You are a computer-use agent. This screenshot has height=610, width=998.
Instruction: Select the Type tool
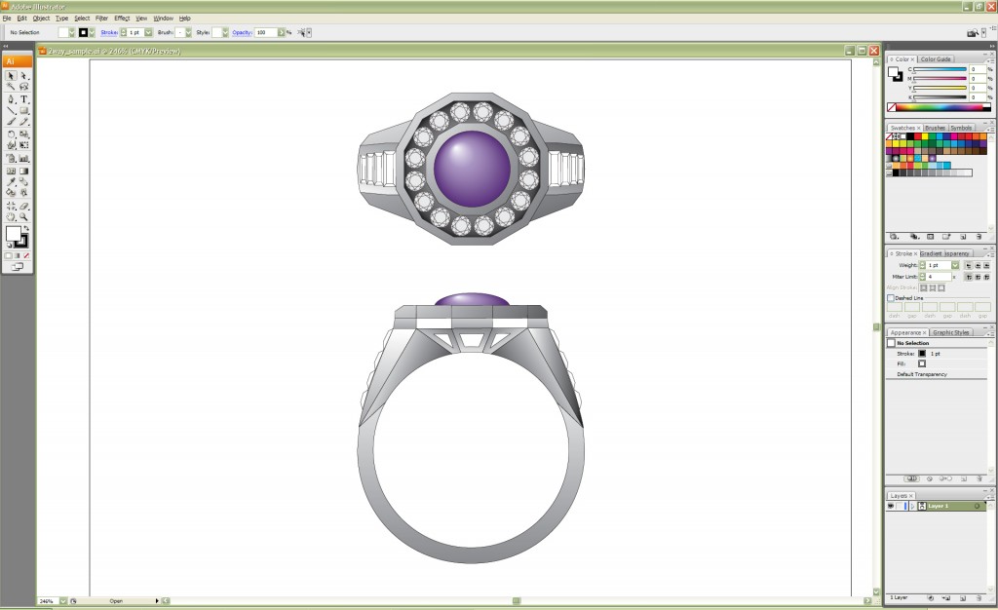click(24, 99)
